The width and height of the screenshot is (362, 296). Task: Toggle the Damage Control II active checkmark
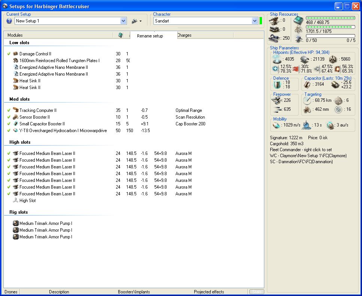9,54
